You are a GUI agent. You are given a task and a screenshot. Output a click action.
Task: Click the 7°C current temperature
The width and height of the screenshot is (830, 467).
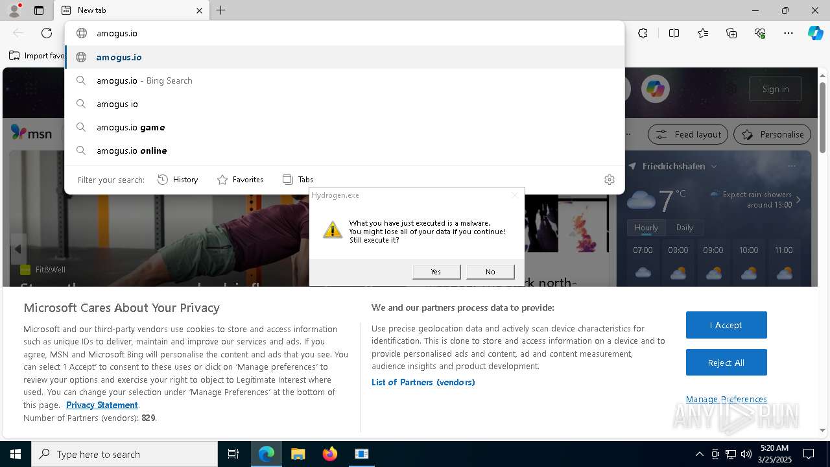(672, 200)
